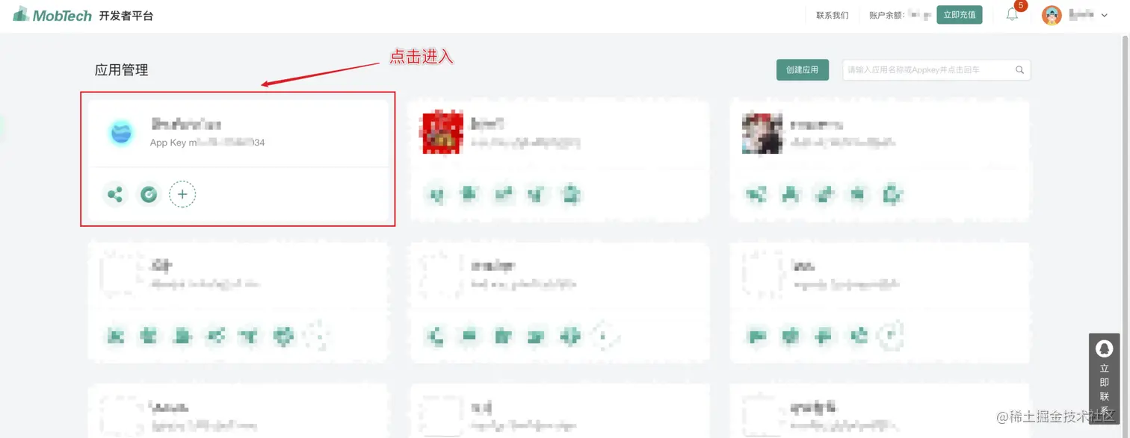The image size is (1130, 438).
Task: Open the red thumbnail app card
Action: click(x=558, y=160)
